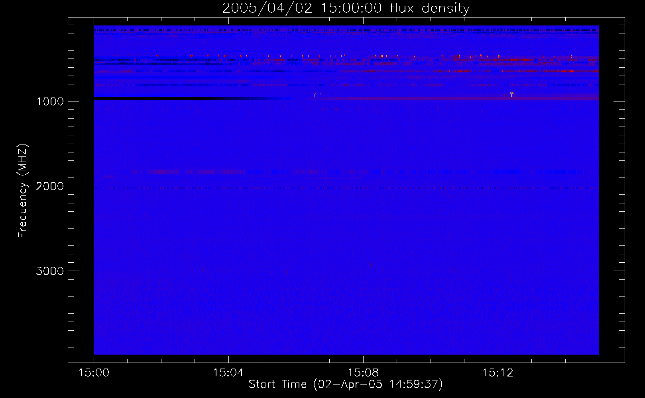Click the bright red band at far right
The width and height of the screenshot is (645, 398).
574,71
